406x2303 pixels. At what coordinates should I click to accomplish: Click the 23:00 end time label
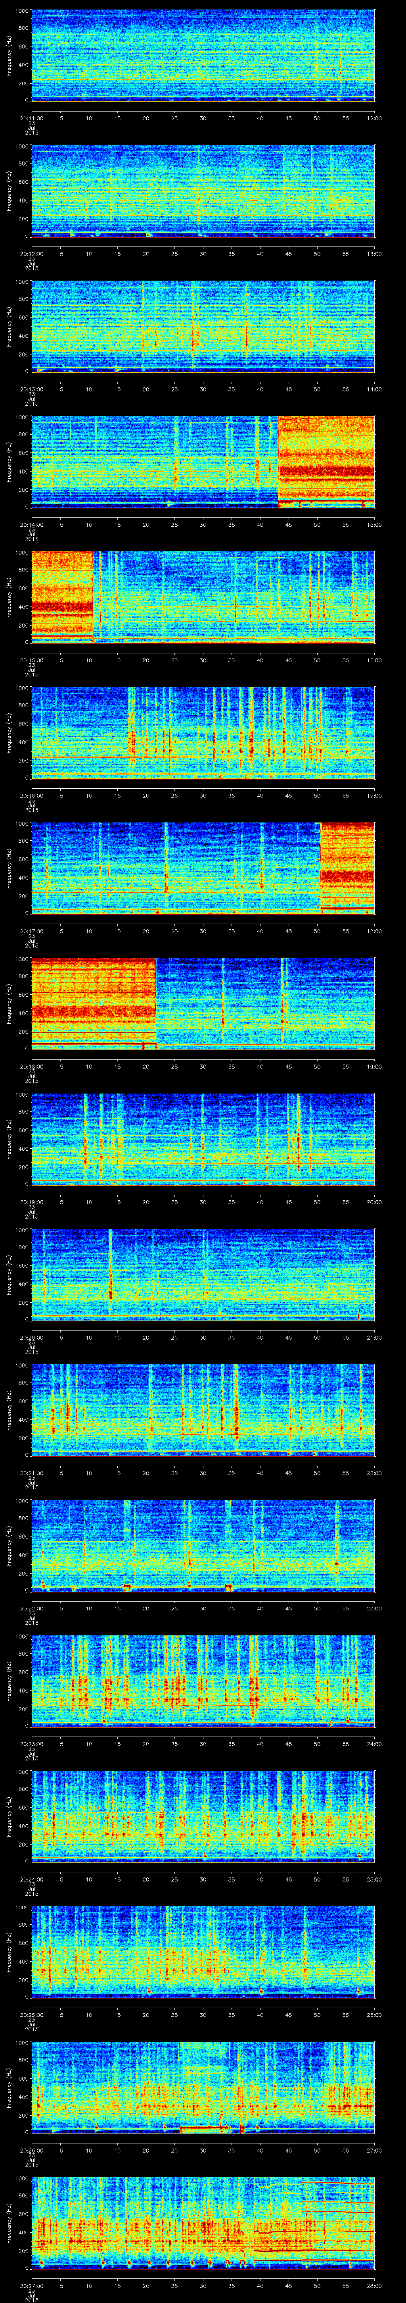point(375,1608)
